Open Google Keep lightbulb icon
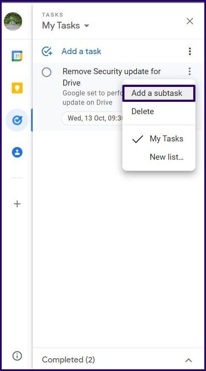Screen dimensions: 206x371 (x=17, y=88)
